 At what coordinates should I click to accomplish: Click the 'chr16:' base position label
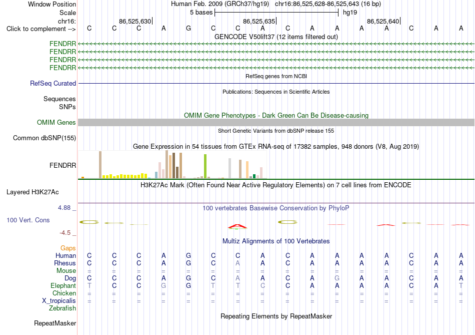(x=67, y=21)
